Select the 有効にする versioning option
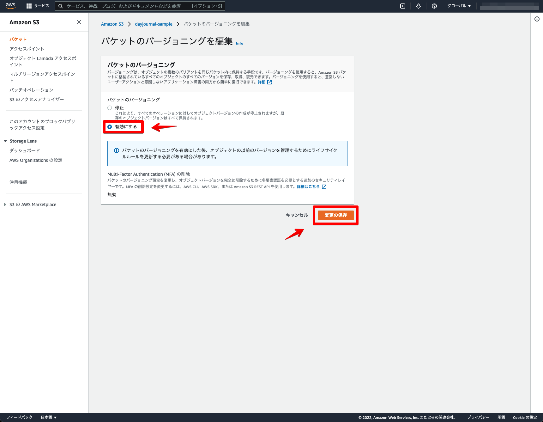This screenshot has width=543, height=422. point(110,127)
